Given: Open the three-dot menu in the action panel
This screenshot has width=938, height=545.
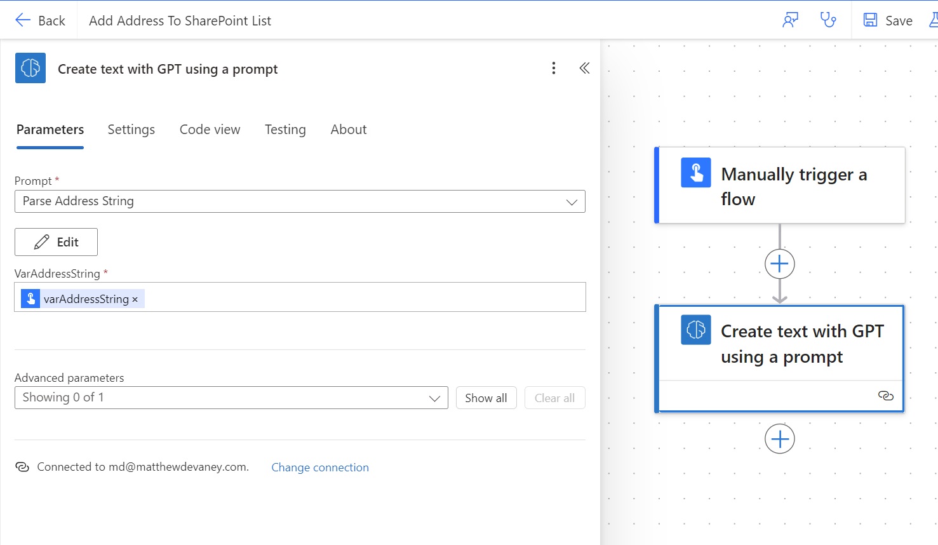Looking at the screenshot, I should pyautogui.click(x=553, y=67).
